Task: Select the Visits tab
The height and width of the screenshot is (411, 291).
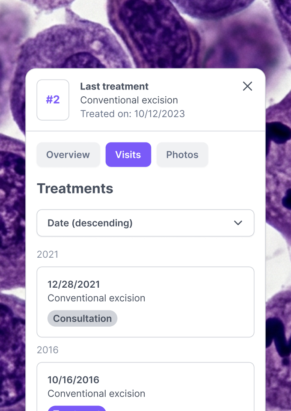Action: (x=128, y=155)
